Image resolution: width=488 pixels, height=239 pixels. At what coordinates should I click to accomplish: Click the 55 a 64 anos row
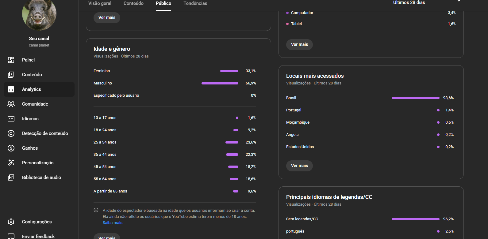coord(175,179)
